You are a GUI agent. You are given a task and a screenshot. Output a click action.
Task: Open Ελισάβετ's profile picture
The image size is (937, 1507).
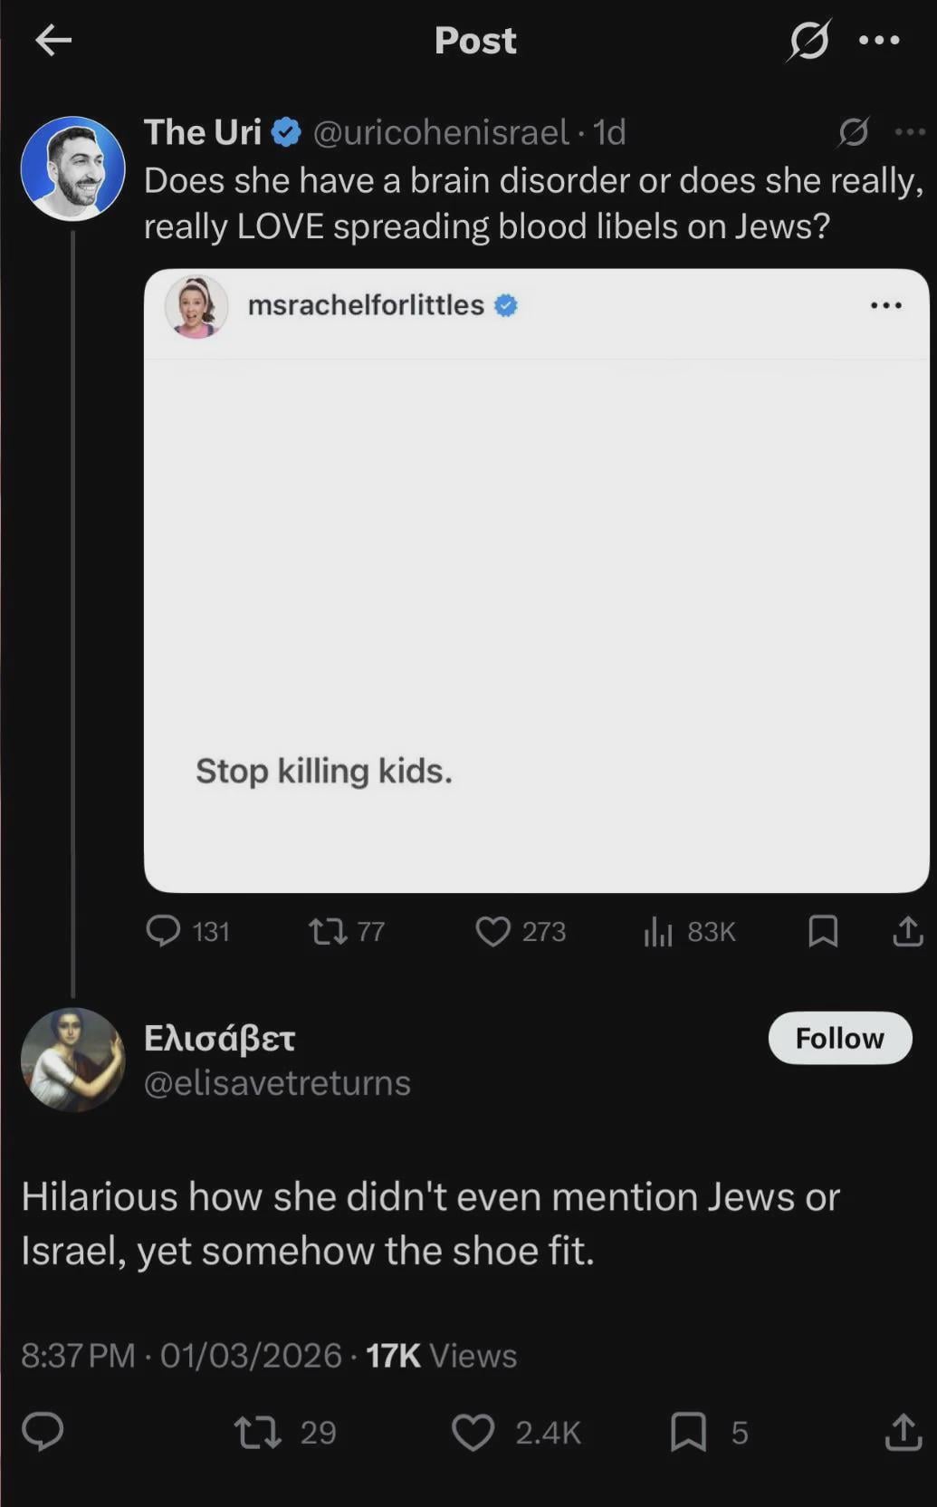click(x=72, y=1060)
